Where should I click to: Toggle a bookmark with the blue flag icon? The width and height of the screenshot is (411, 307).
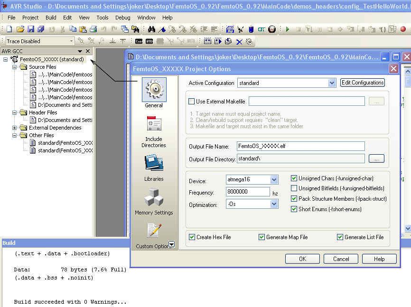pos(162,29)
